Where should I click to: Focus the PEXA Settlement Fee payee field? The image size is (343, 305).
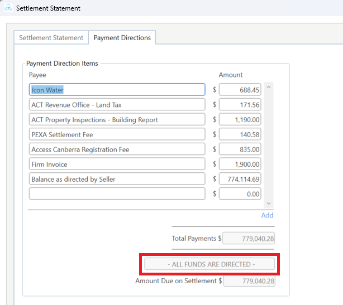pyautogui.click(x=117, y=134)
